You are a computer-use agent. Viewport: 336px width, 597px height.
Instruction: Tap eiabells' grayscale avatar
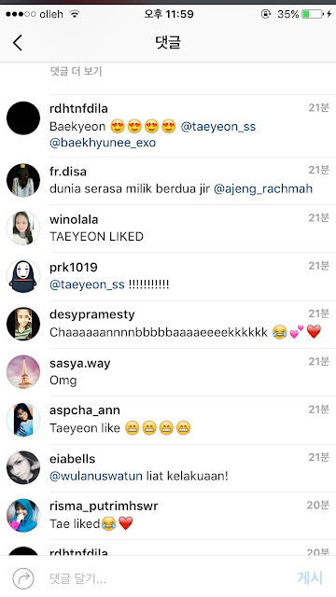point(23,467)
